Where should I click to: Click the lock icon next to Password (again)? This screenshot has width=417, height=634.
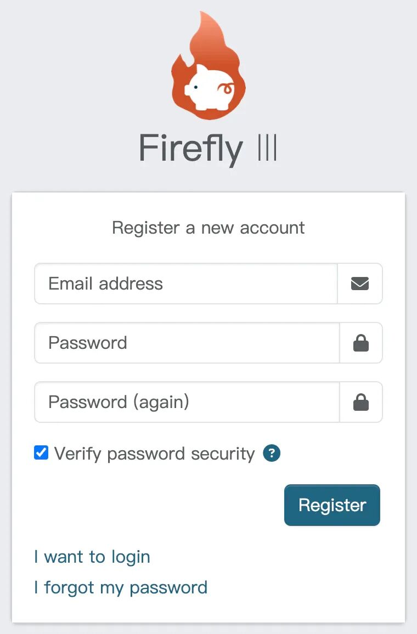pyautogui.click(x=361, y=402)
